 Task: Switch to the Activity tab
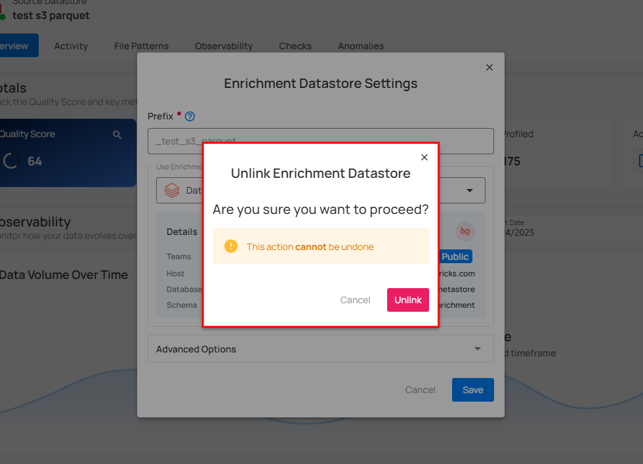[x=71, y=46]
